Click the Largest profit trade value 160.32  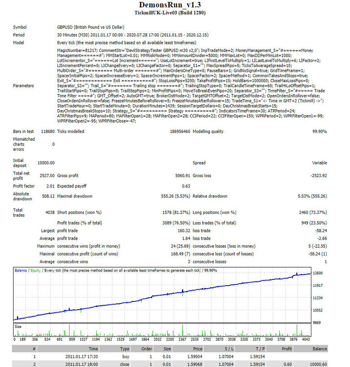coord(184,231)
